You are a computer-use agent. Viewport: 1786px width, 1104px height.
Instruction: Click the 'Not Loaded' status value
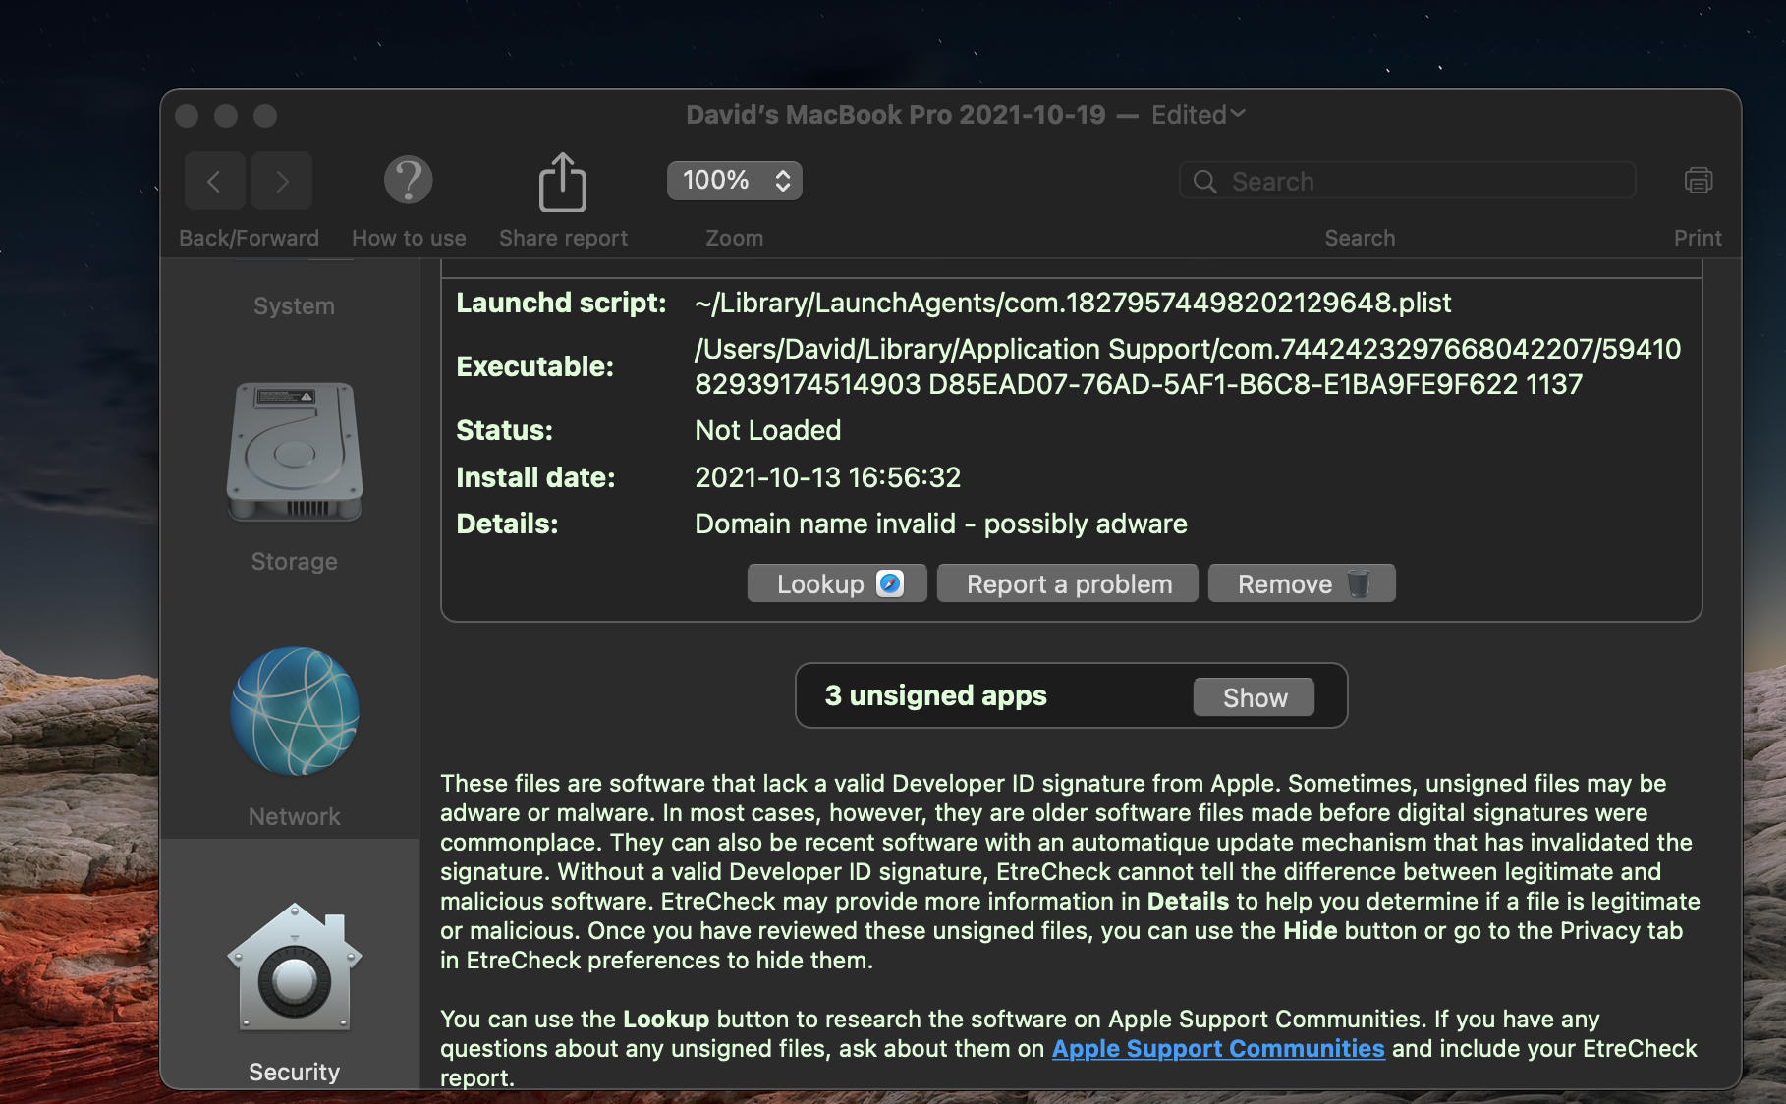[x=768, y=430]
